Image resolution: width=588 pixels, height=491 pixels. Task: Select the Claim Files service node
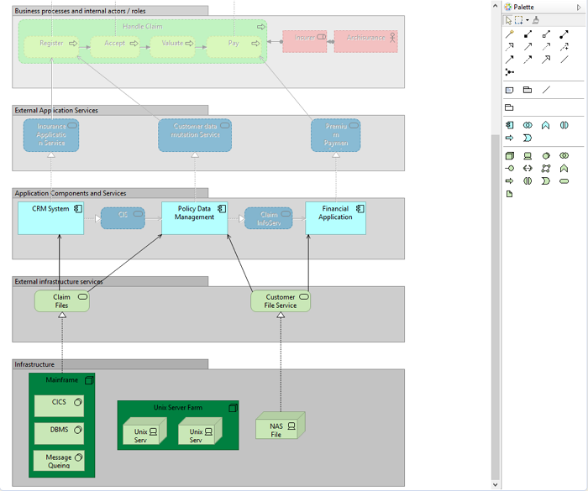pos(62,301)
